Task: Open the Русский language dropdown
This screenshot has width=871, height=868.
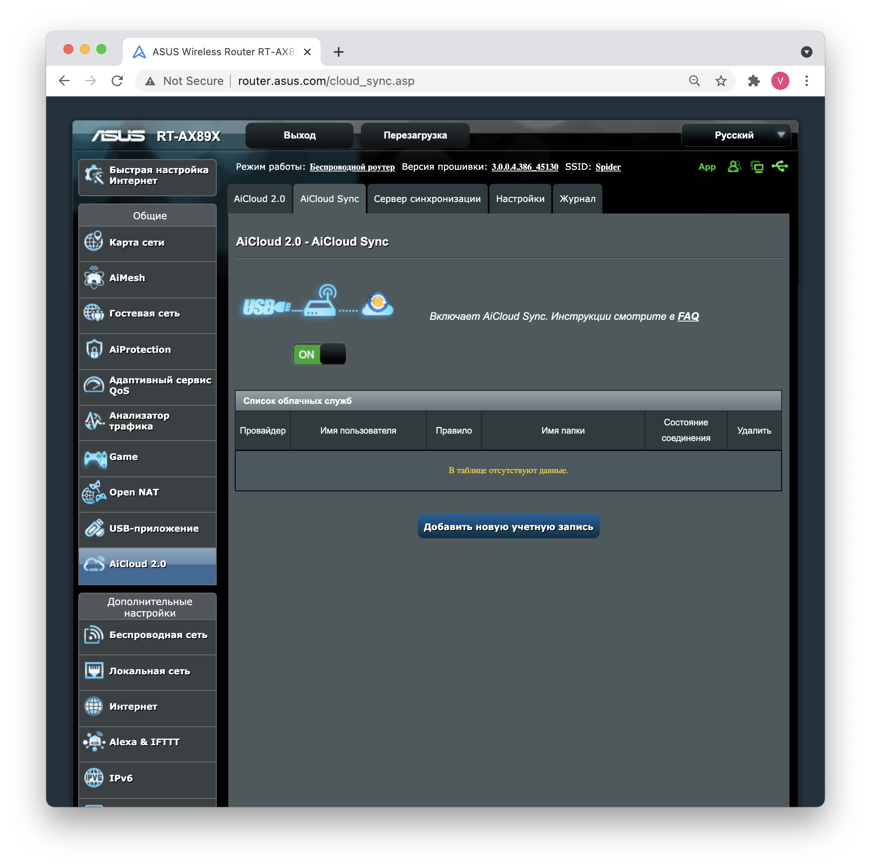Action: (x=736, y=135)
